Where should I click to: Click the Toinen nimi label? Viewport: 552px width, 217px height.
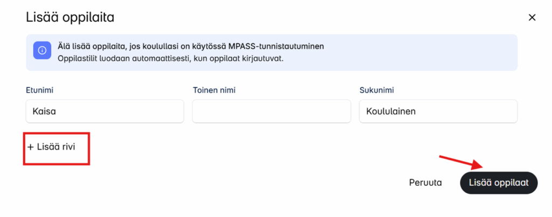[x=214, y=90]
